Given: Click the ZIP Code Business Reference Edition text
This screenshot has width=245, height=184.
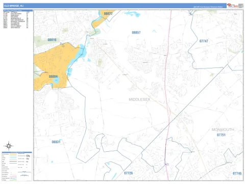Looking at the screenshot, I should (x=208, y=7).
